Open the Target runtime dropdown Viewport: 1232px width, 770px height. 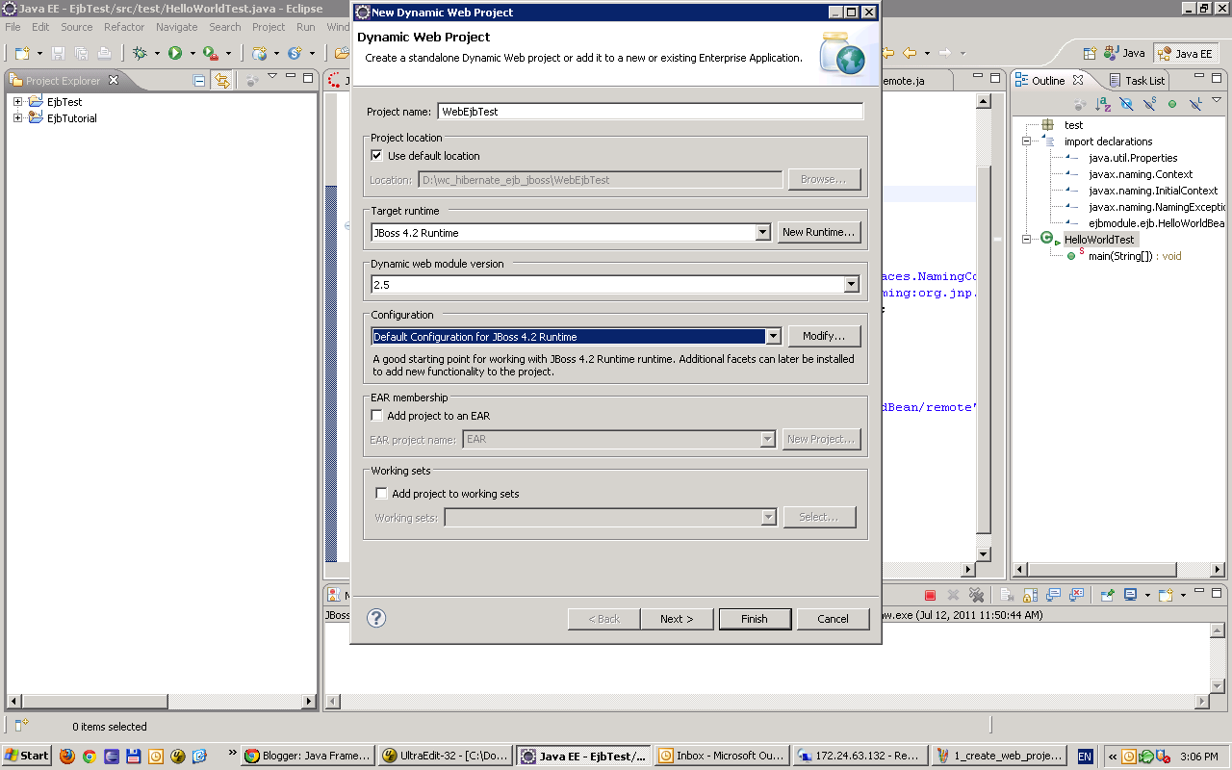pos(763,231)
